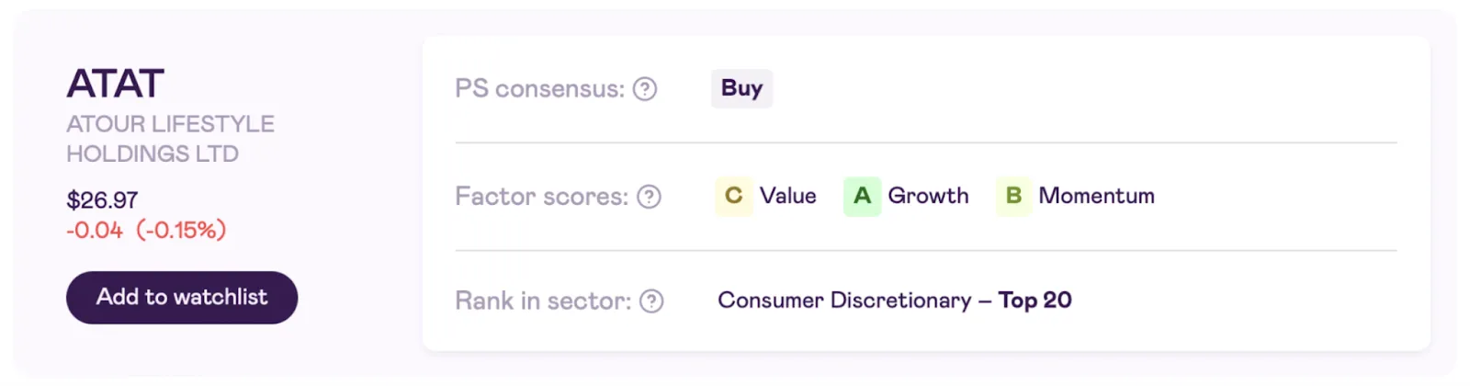Click the PS consensus label text
Screen dimensions: 1470x386
pos(539,89)
